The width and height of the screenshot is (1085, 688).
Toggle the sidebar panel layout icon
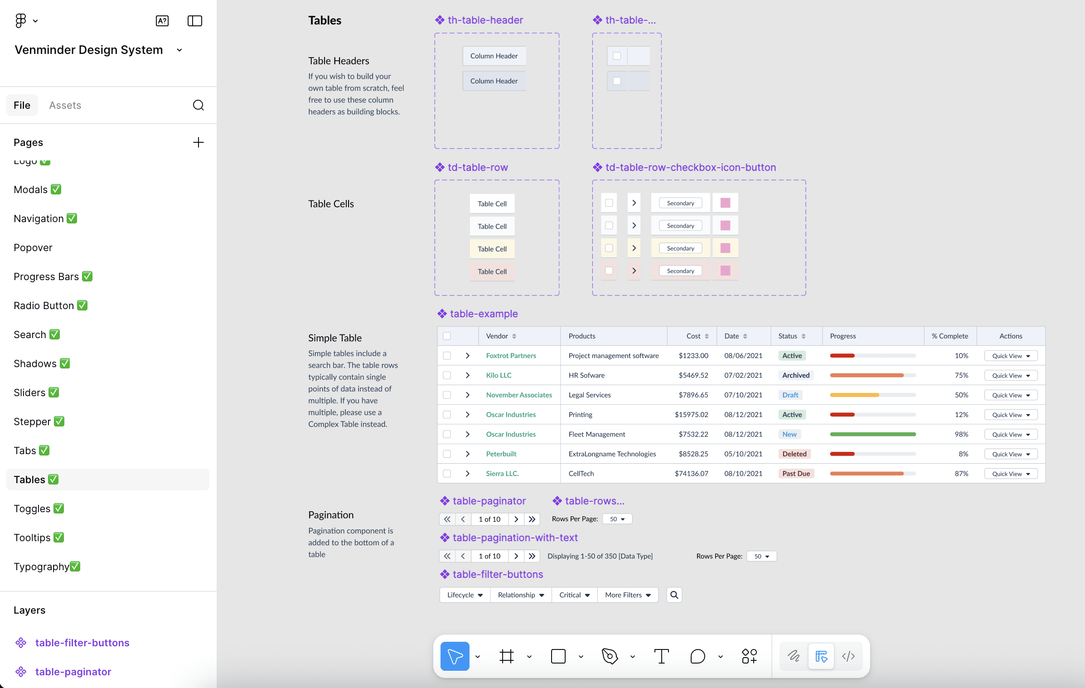[x=194, y=21]
